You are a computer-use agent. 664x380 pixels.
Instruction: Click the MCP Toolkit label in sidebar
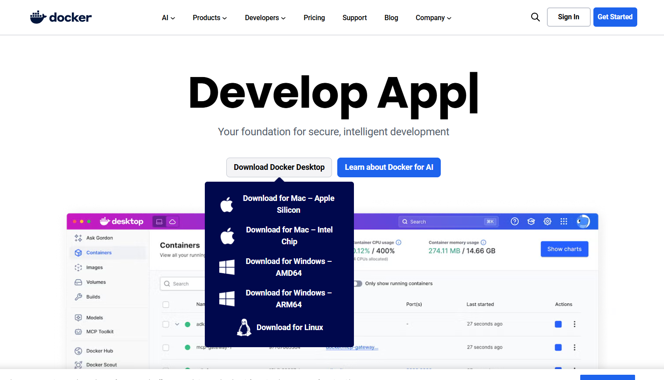click(100, 332)
